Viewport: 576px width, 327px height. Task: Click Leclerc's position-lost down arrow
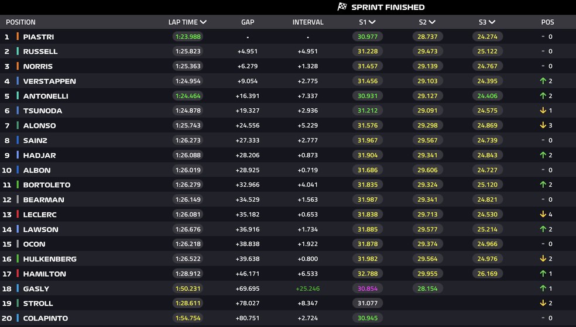point(543,215)
